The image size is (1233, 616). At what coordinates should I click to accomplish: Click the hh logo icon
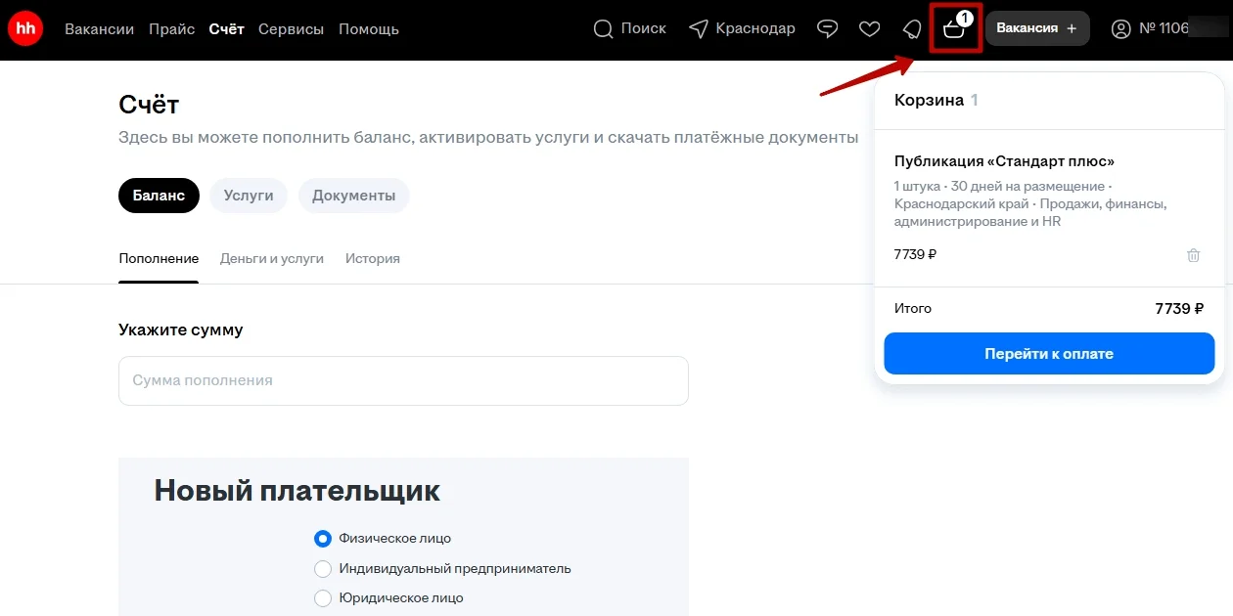(x=25, y=28)
